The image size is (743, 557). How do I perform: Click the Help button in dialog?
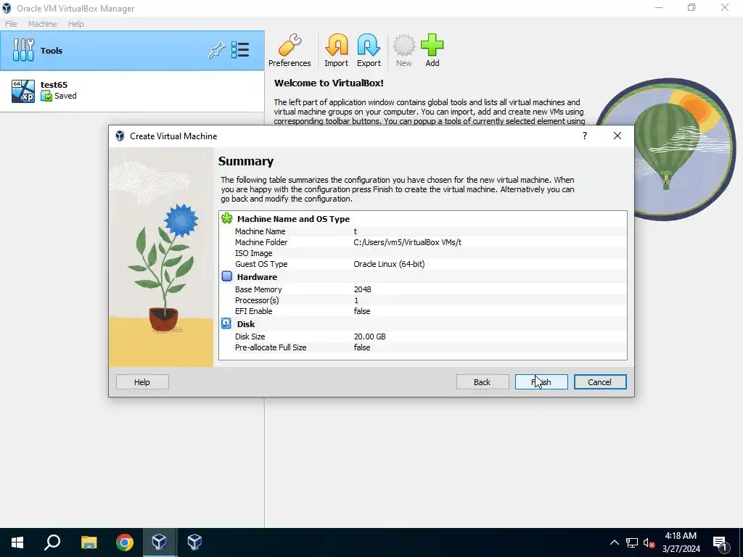coord(142,381)
